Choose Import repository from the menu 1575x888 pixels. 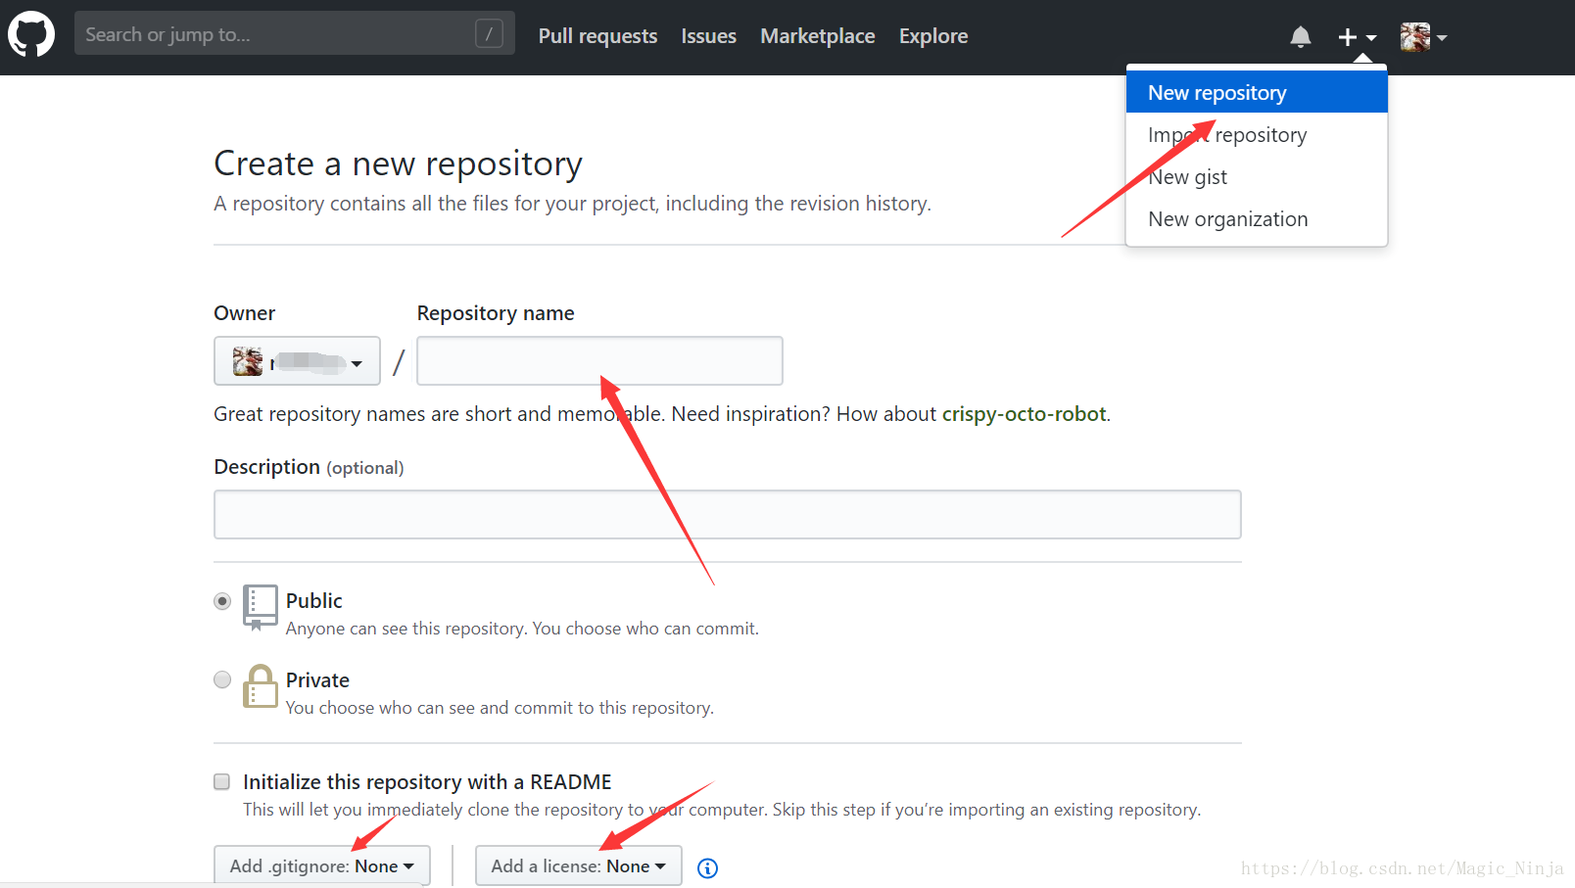coord(1257,134)
